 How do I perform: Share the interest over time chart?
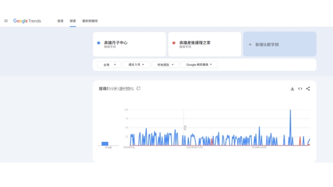[308, 89]
